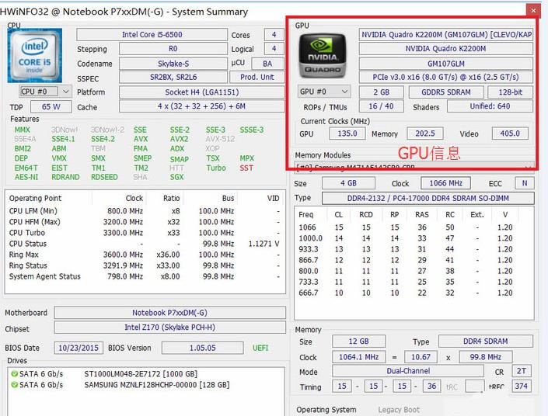This screenshot has width=548, height=416.
Task: Close the System Summary window
Action: (x=533, y=10)
